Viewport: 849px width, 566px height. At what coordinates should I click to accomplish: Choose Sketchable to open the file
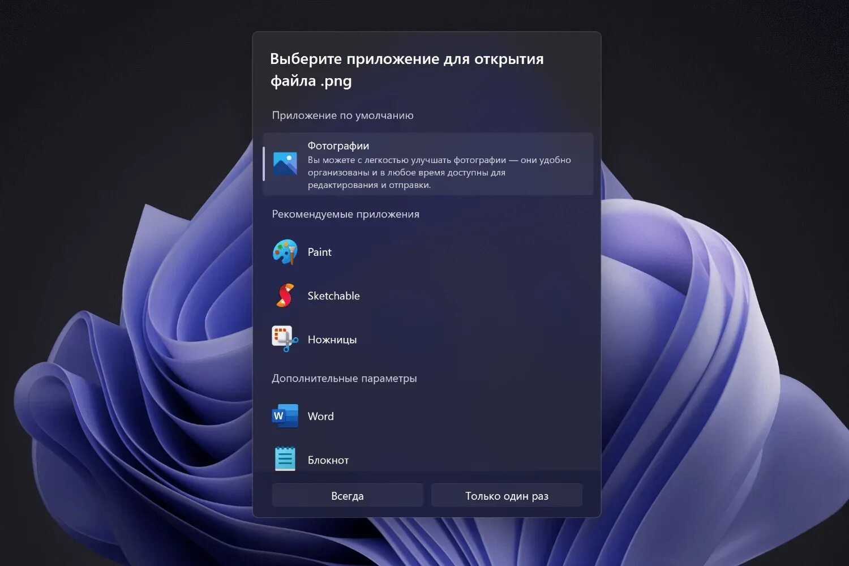point(428,295)
